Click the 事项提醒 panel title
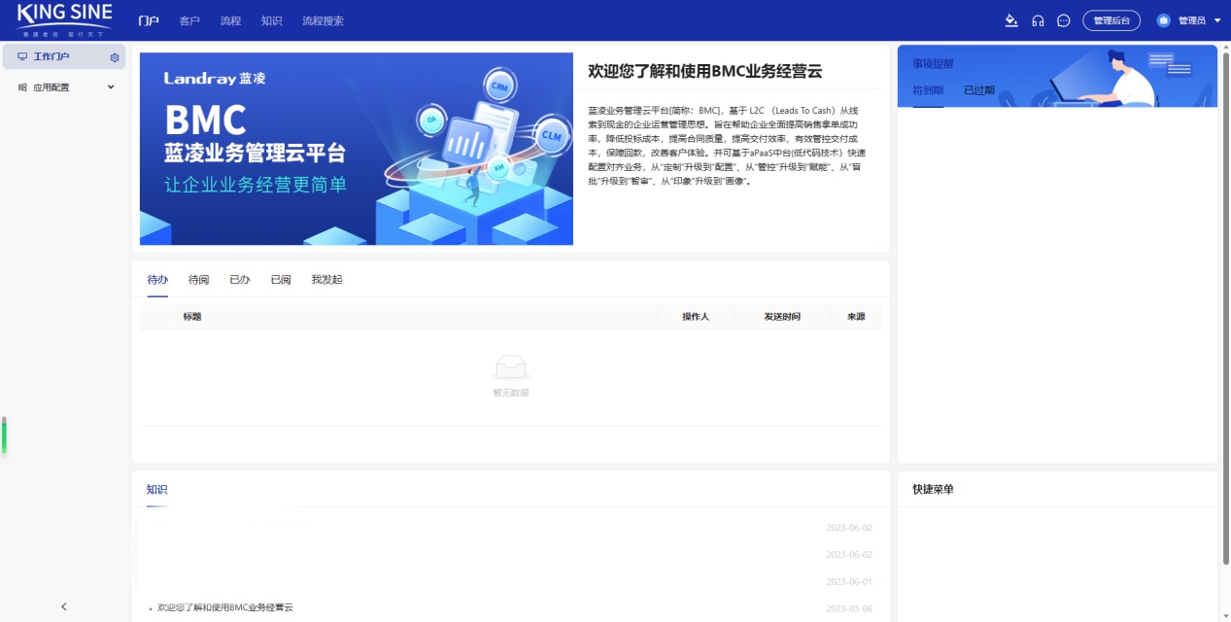The height and width of the screenshot is (622, 1231). (x=933, y=64)
